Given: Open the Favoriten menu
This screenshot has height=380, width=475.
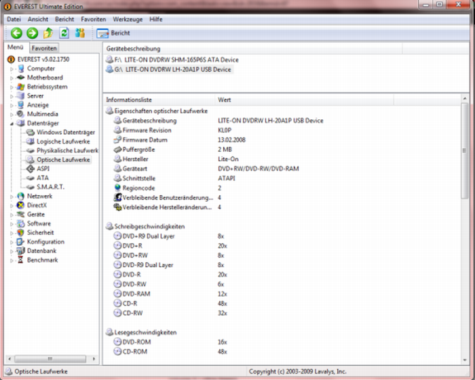Looking at the screenshot, I should point(94,20).
